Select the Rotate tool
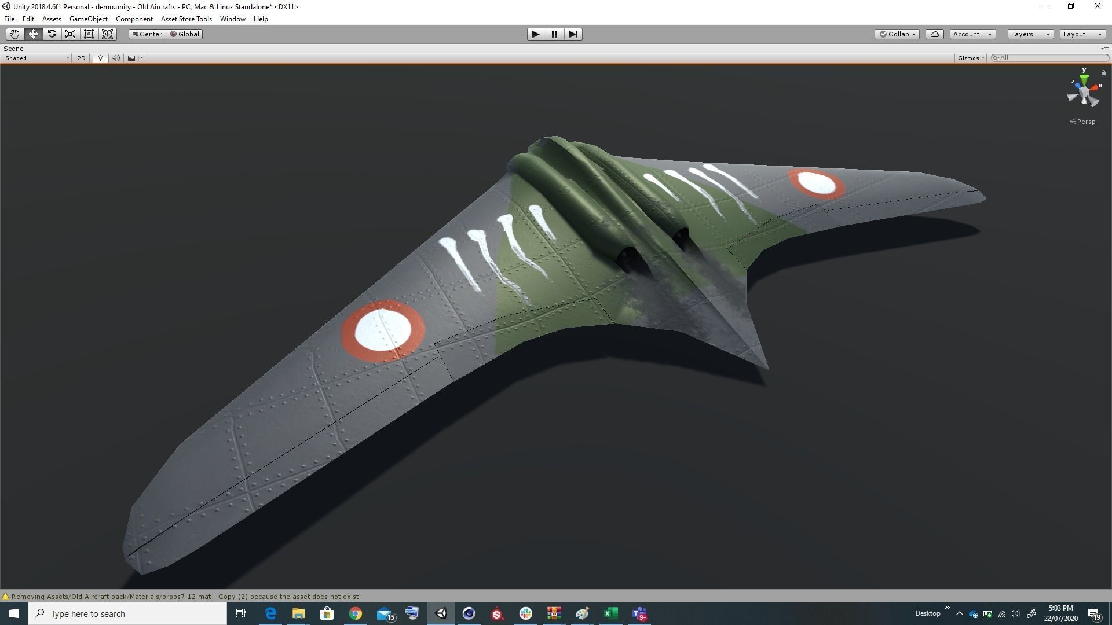The height and width of the screenshot is (625, 1112). 52,34
